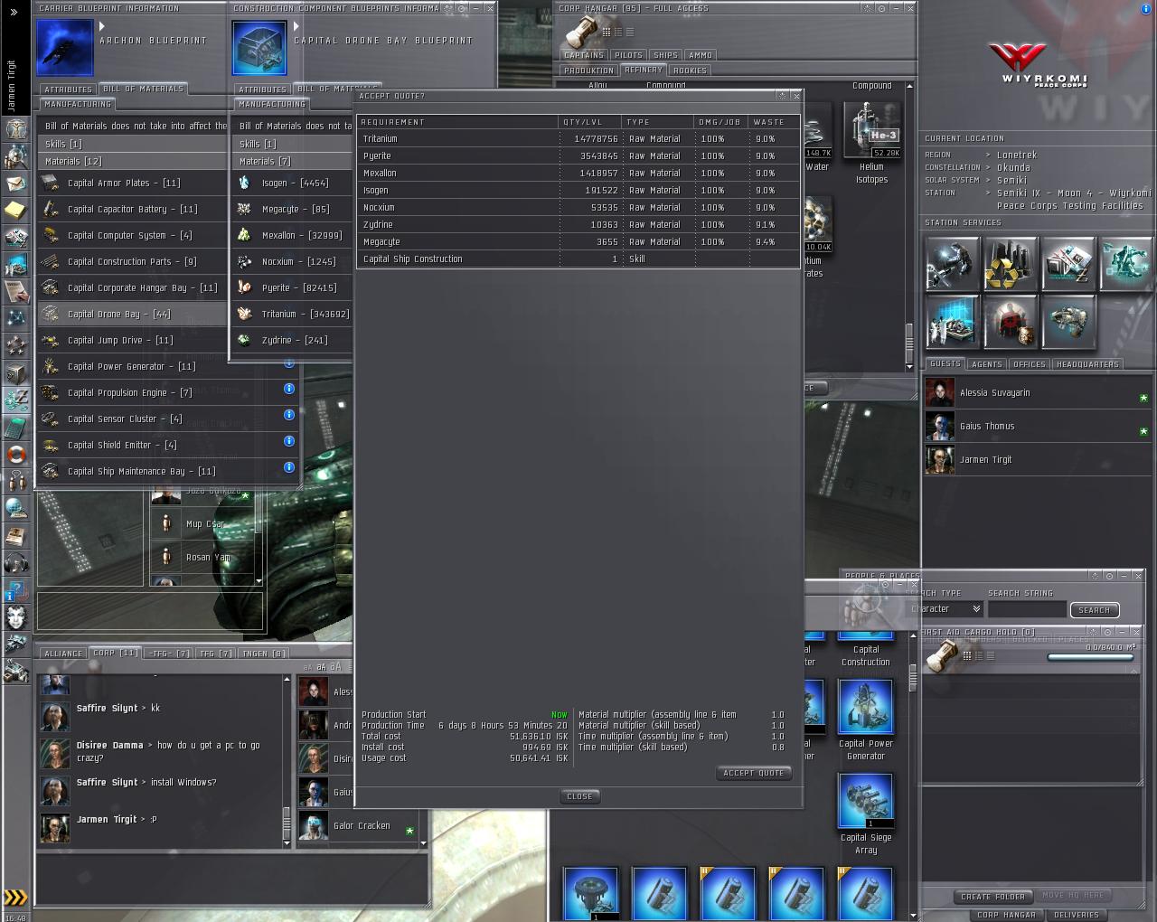Select guest Alessia Suvayarin
Viewport: 1157px width, 922px height.
pyautogui.click(x=1036, y=393)
